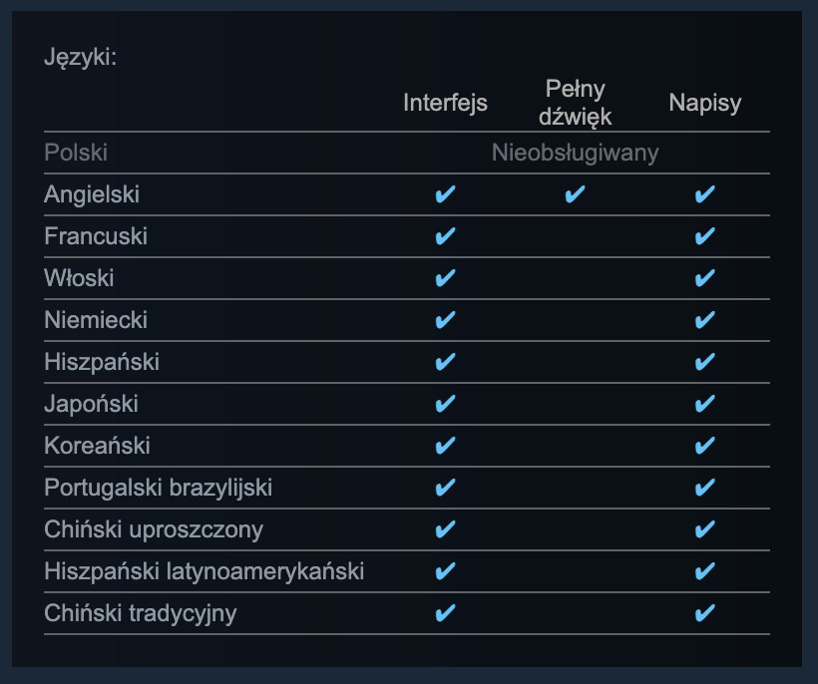Image resolution: width=818 pixels, height=684 pixels.
Task: Click the Języki heading
Action: (x=81, y=56)
